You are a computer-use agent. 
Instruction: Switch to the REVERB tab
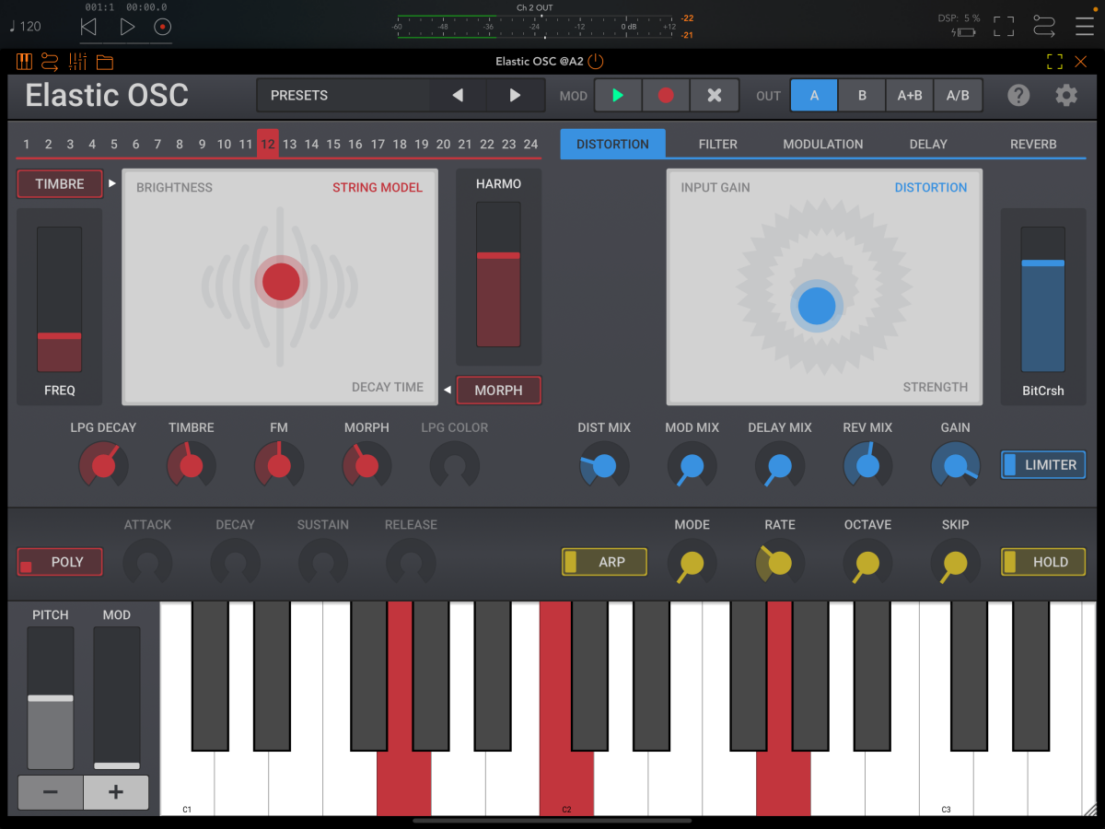tap(1033, 144)
